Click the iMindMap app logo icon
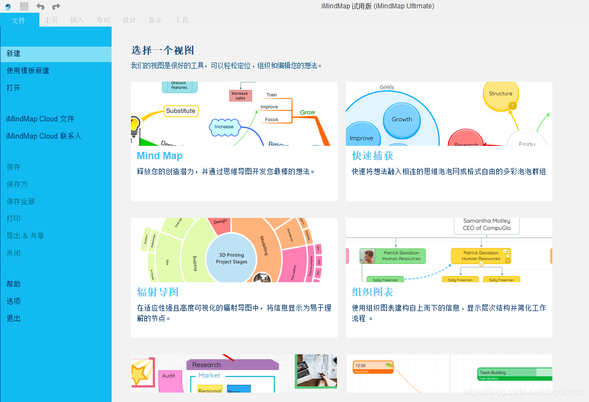Screen dimensions: 589x402 coord(8,7)
